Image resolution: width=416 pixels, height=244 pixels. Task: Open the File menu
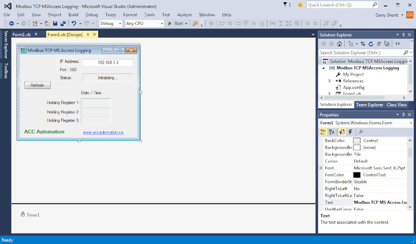point(6,15)
